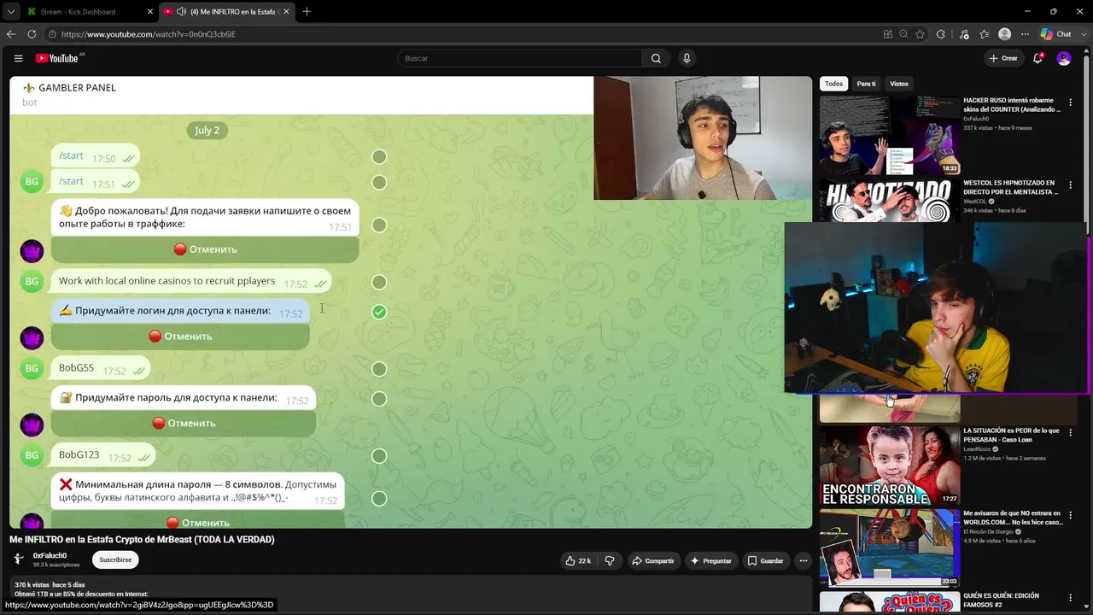Click Отменить under the Придумайте логин message
Image resolution: width=1093 pixels, height=615 pixels.
pyautogui.click(x=180, y=337)
